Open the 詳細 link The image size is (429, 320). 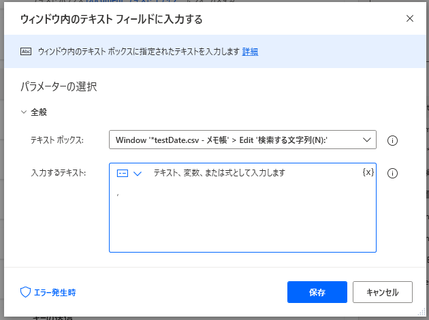click(250, 52)
